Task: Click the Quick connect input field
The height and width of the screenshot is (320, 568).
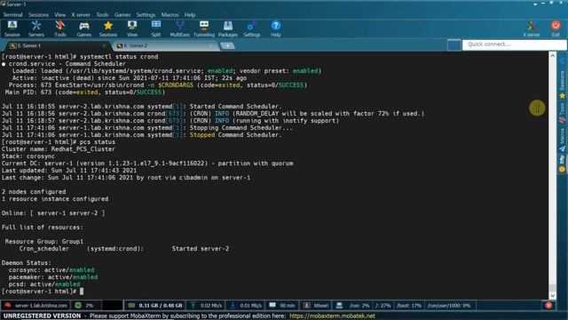Action: [x=515, y=44]
